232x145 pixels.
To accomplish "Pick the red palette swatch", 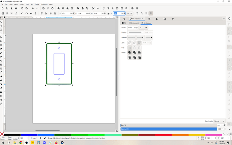I will 163,135.
